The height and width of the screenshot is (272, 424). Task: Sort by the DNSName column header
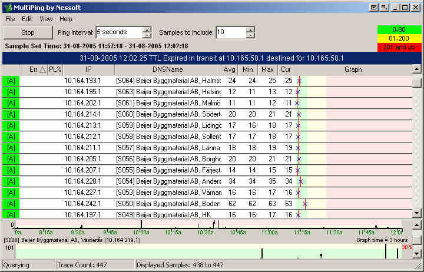pyautogui.click(x=168, y=69)
